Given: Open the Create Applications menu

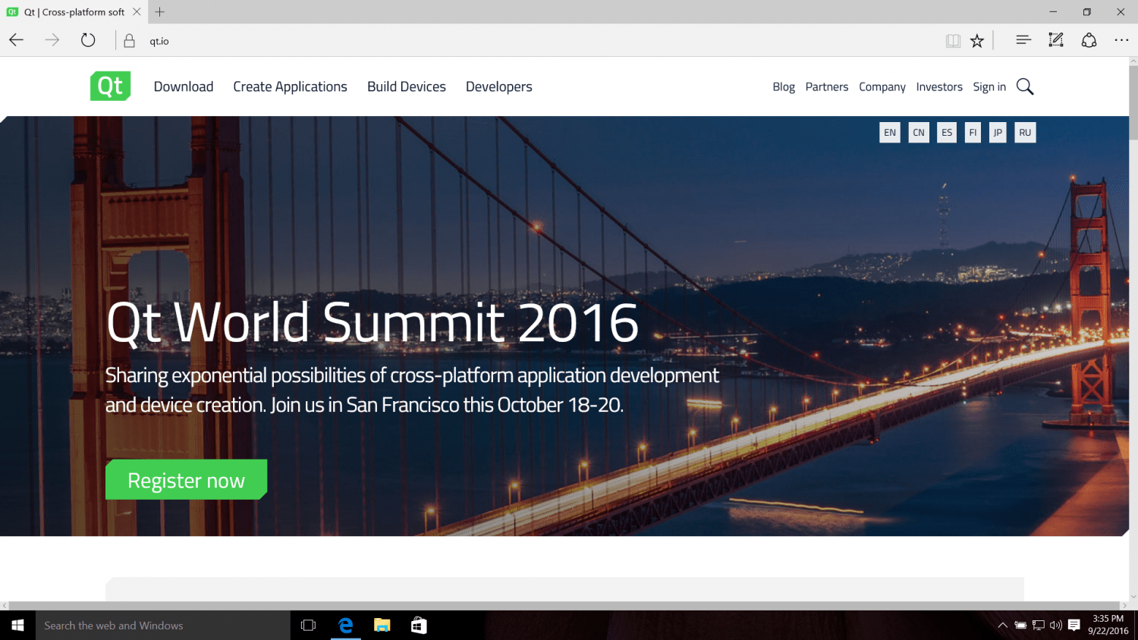Looking at the screenshot, I should point(290,86).
